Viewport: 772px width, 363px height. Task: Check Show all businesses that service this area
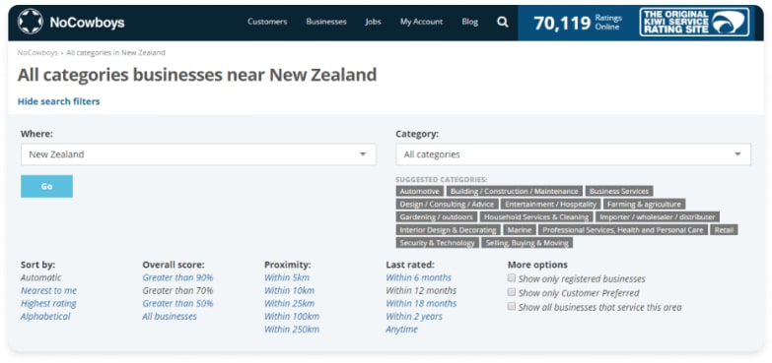[x=512, y=307]
